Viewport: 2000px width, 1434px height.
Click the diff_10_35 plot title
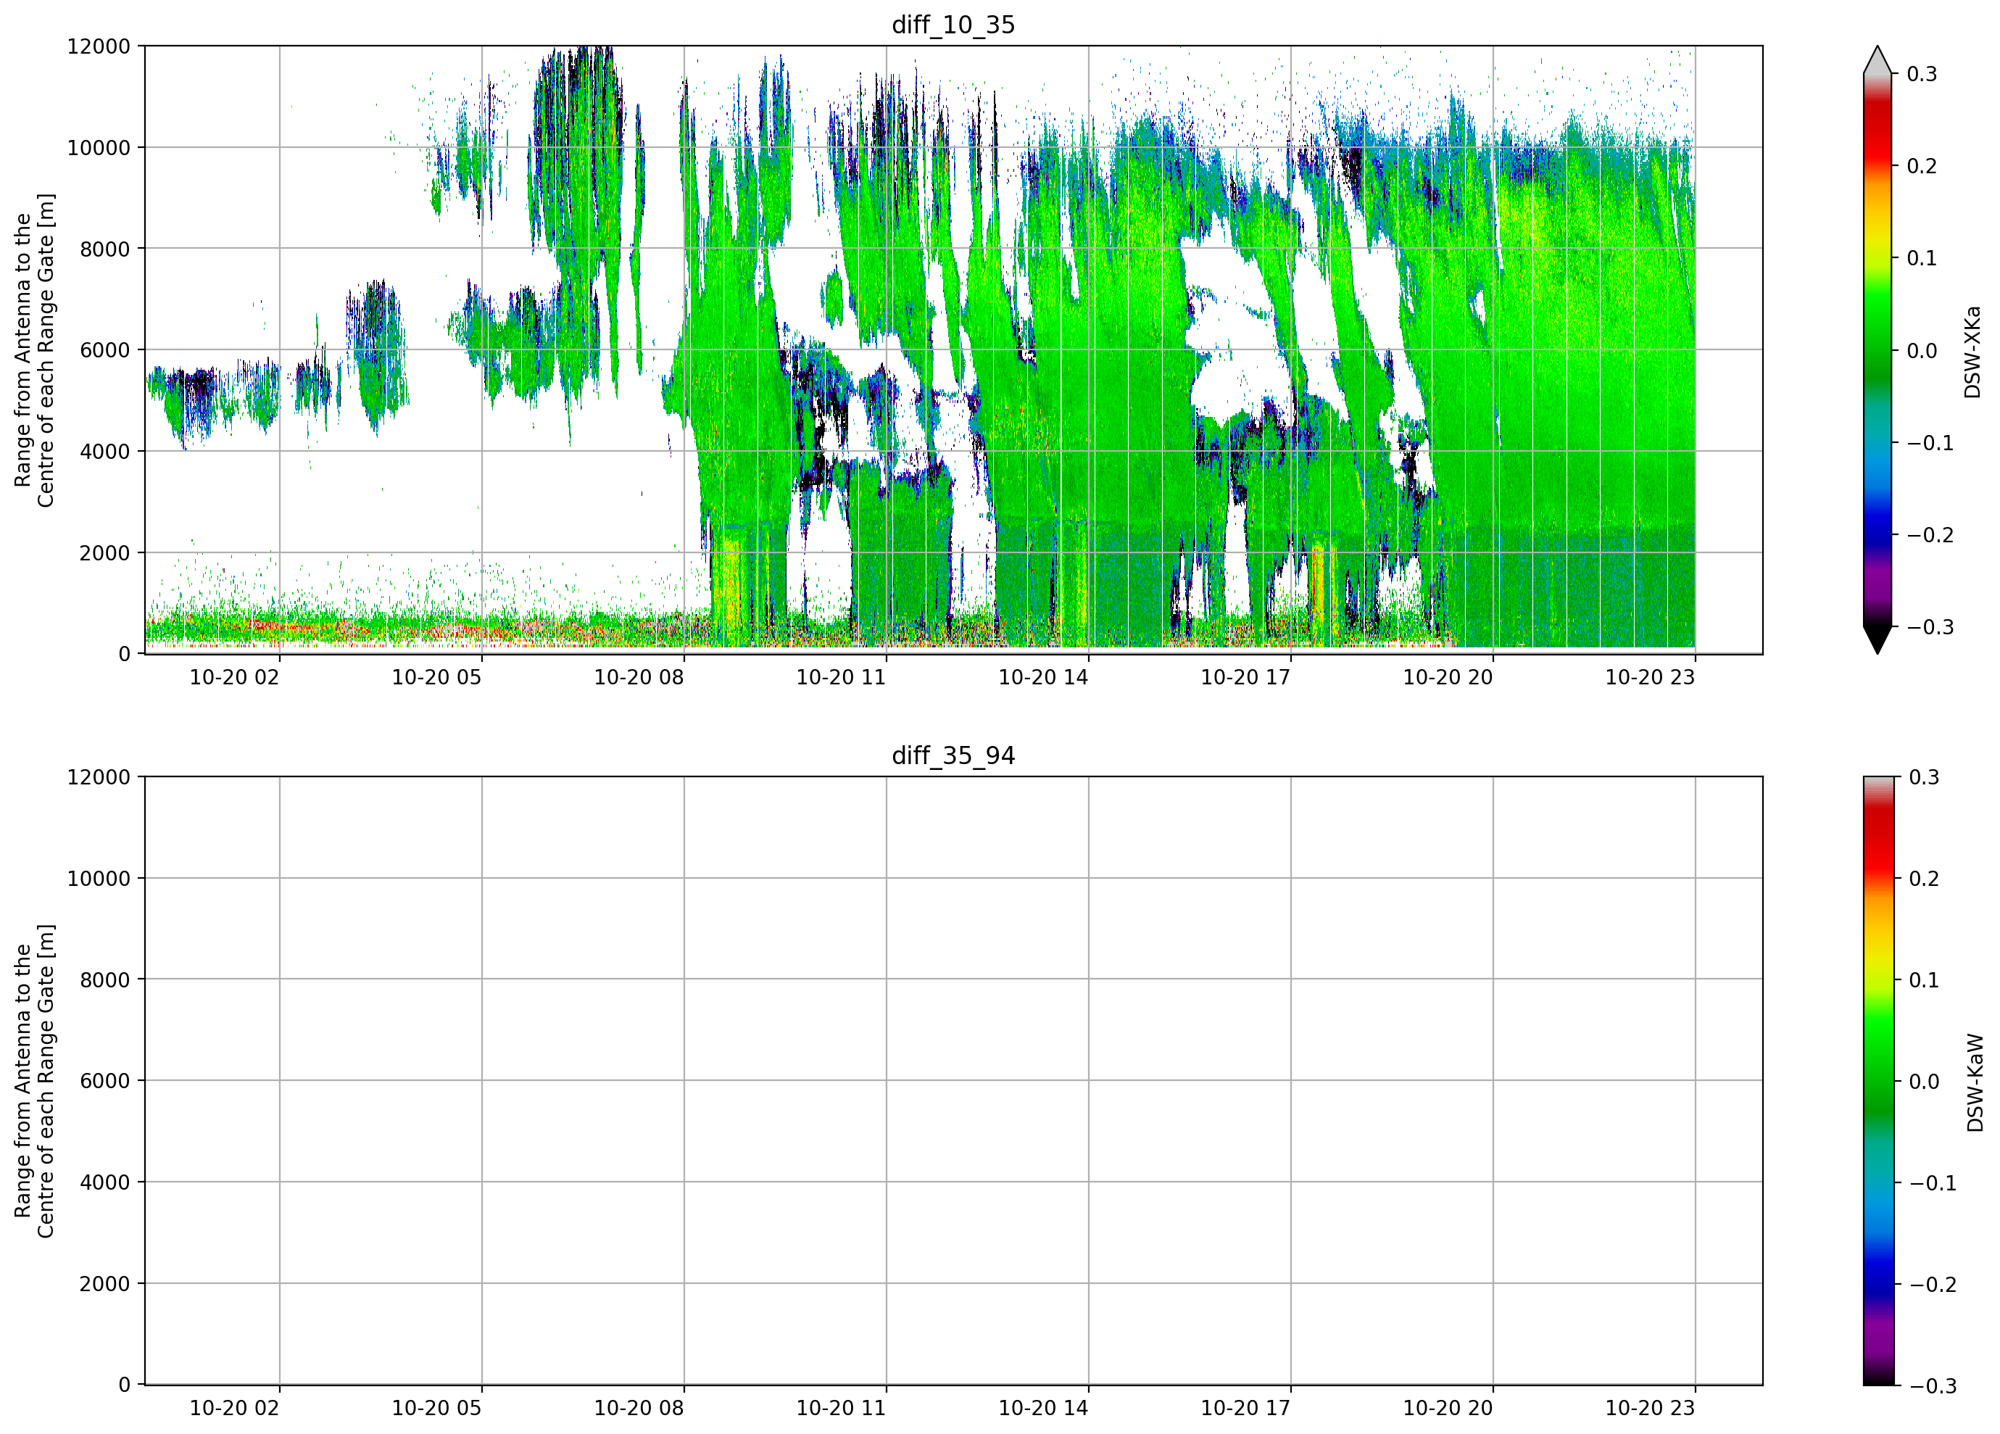953,25
